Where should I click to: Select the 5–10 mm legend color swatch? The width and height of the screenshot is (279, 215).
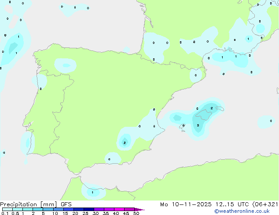pos(48,209)
